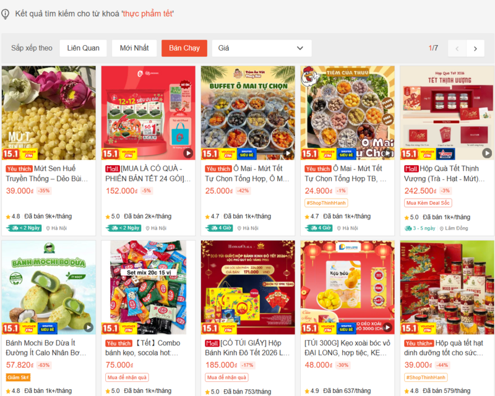Open Mứt Sen Huế Truyền Thống product title
Image resolution: width=495 pixels, height=396 pixels.
click(47, 174)
